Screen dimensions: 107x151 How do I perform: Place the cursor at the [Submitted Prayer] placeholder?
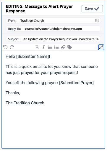click(x=76, y=83)
